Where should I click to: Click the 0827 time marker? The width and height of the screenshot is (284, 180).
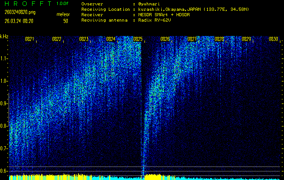(192, 40)
